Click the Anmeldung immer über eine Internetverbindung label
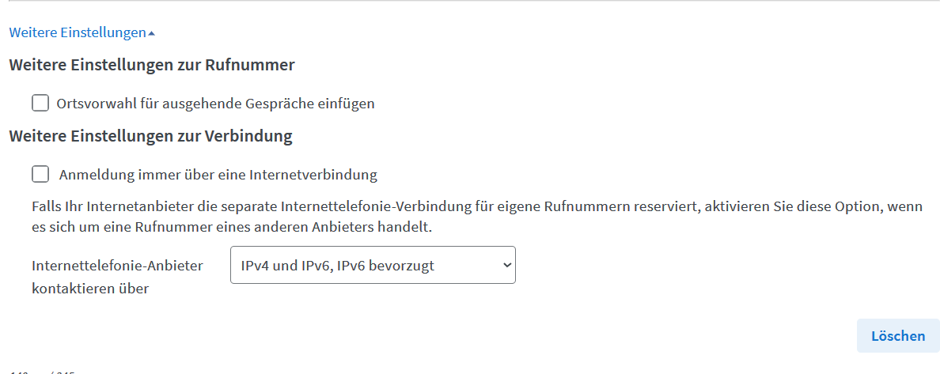Screen dimensions: 940x374 pos(218,175)
